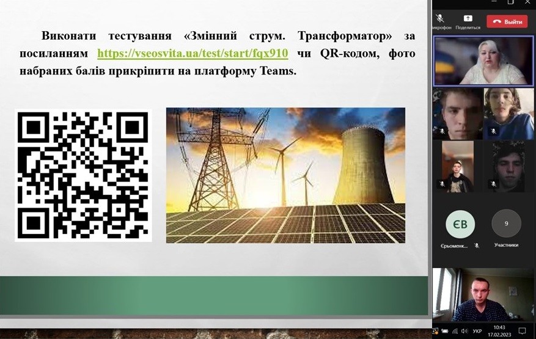
Task: Toggle the microphone mute button
Action: (440, 20)
